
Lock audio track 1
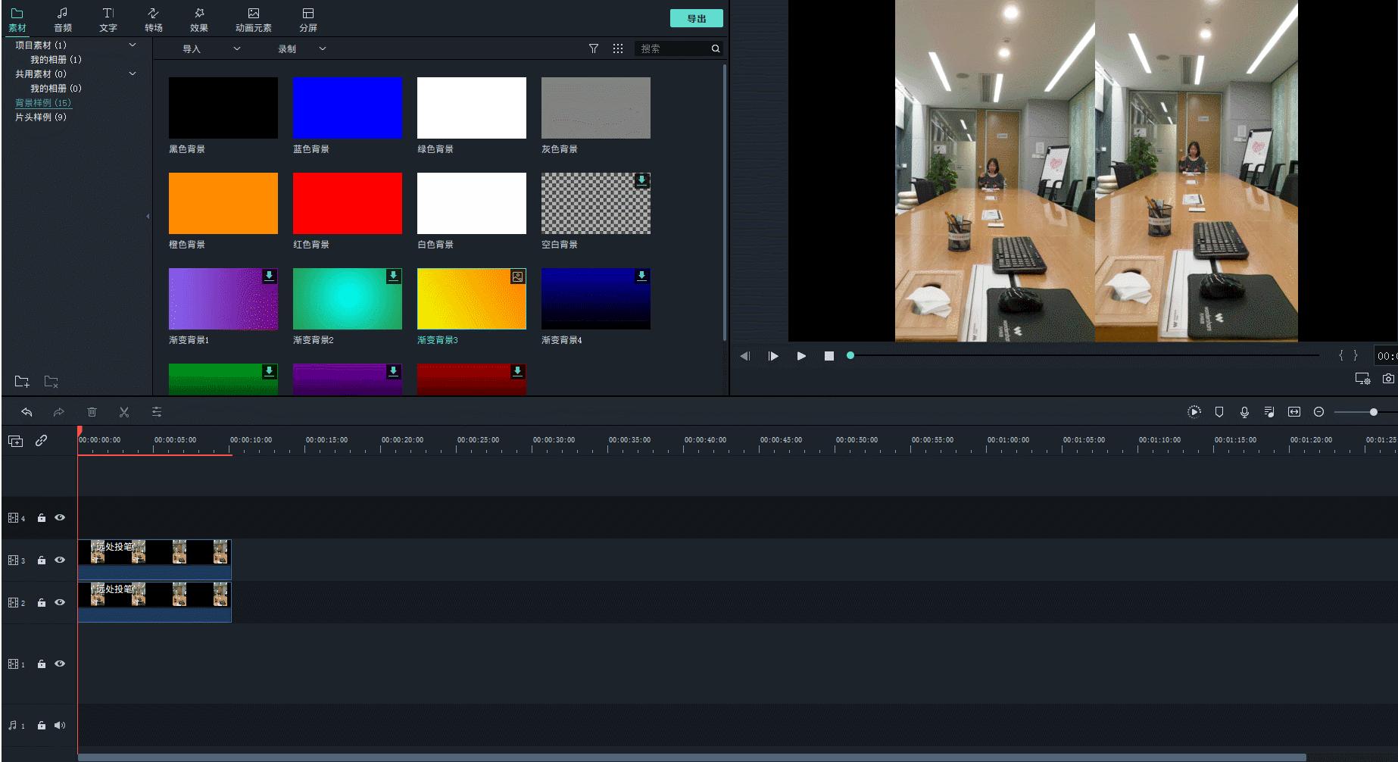pyautogui.click(x=42, y=726)
